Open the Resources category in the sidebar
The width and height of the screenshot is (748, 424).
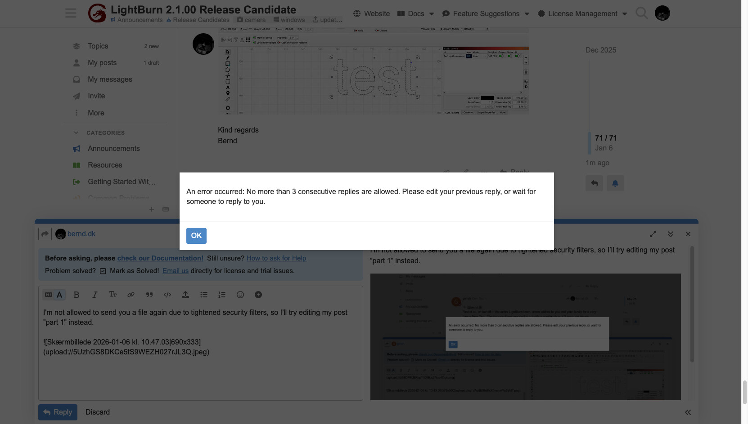(x=105, y=165)
